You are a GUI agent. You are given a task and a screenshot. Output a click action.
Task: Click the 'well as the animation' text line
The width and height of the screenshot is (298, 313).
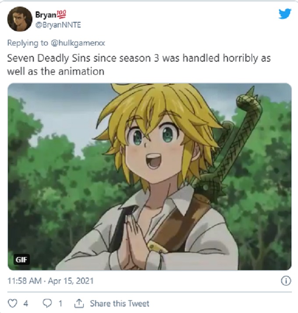pyautogui.click(x=56, y=71)
